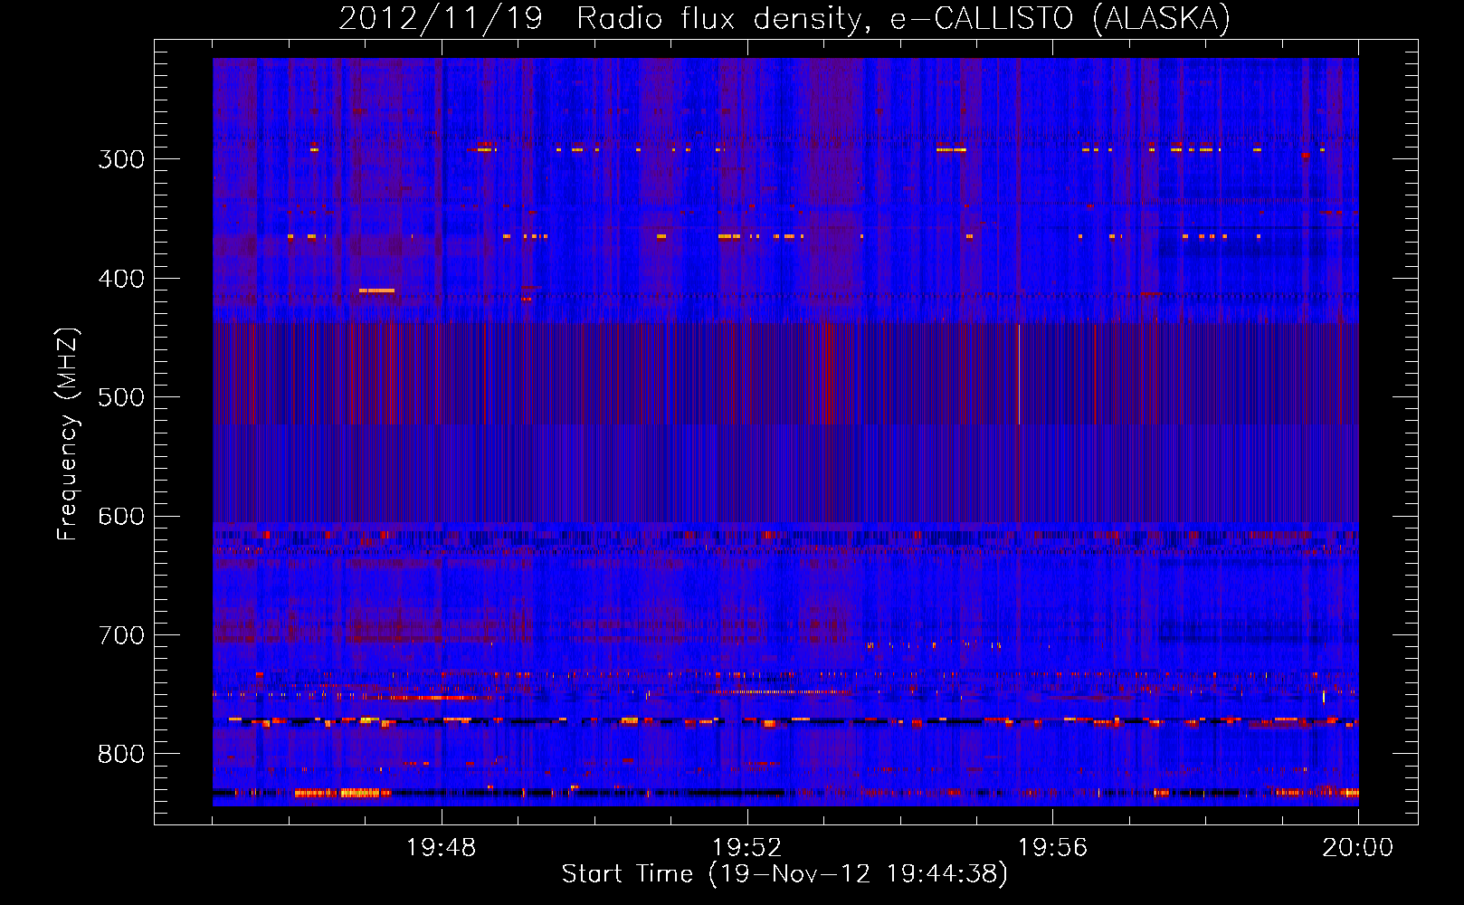Image resolution: width=1464 pixels, height=905 pixels.
Task: Select the 600 frequency tick label
Action: (121, 517)
